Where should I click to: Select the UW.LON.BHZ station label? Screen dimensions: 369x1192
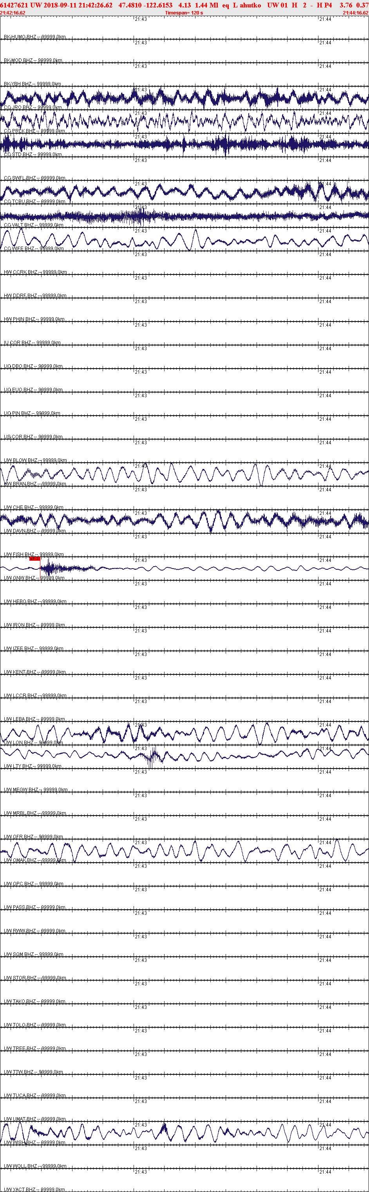33,743
